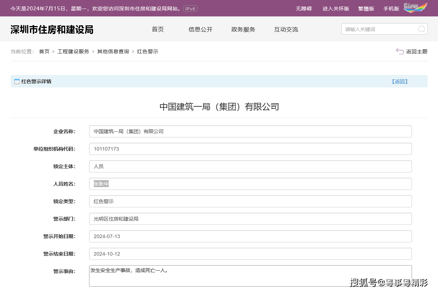
Task: Go to 红色警示 in the breadcrumb
Action: tap(148, 51)
